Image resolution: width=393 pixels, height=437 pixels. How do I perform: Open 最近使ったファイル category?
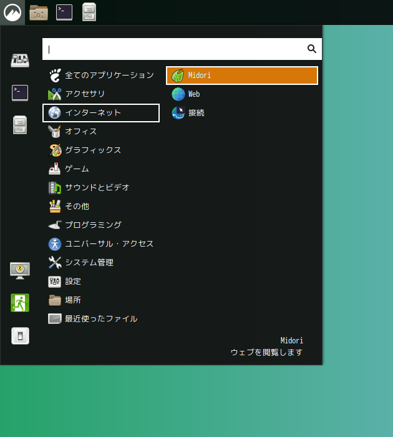point(101,318)
